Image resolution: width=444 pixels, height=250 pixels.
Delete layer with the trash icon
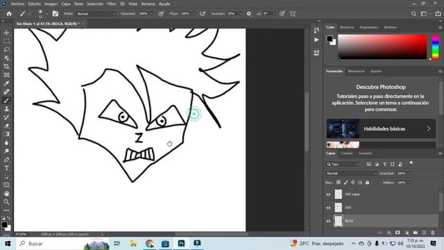point(433,233)
